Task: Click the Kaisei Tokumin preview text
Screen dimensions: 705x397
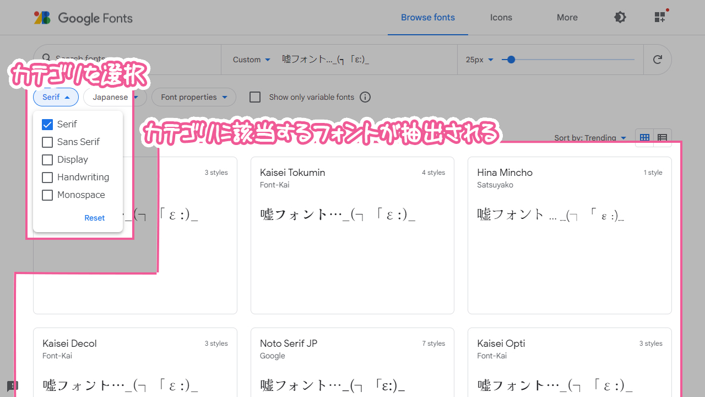Action: point(338,214)
